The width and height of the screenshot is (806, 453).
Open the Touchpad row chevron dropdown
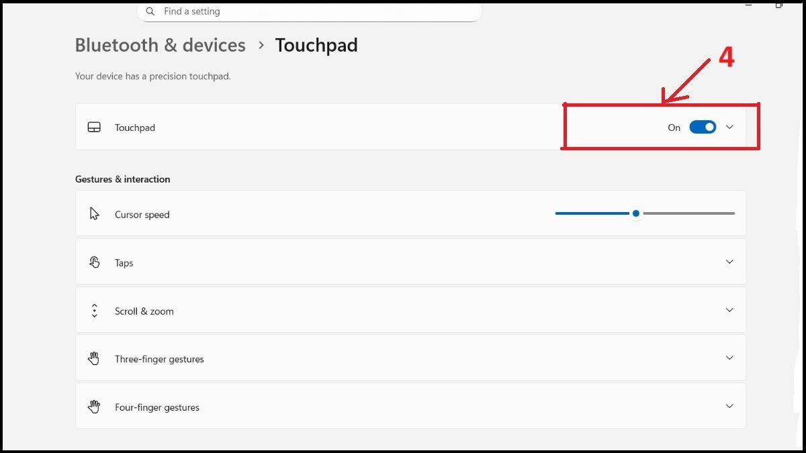729,127
